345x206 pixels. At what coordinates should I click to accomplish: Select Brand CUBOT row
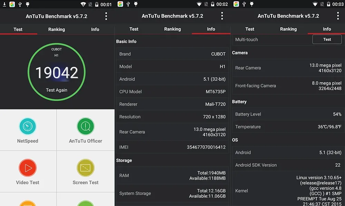[x=172, y=54]
